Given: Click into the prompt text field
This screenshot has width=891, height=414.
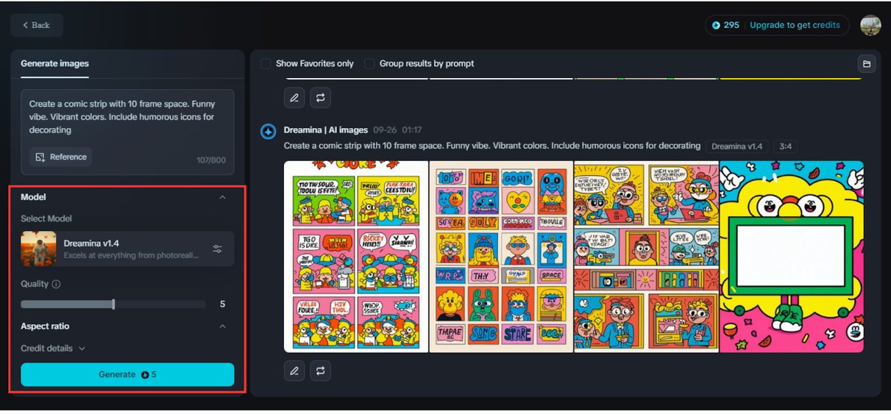Looking at the screenshot, I should (127, 117).
